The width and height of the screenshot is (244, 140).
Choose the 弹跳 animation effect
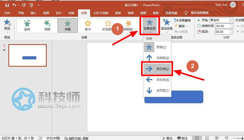point(47,25)
